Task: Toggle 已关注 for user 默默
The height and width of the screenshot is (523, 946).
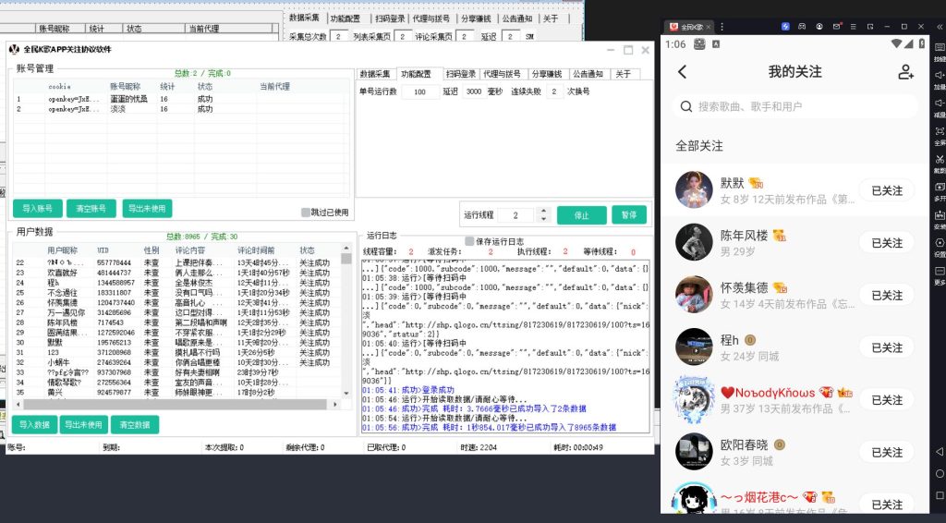Action: pos(886,190)
